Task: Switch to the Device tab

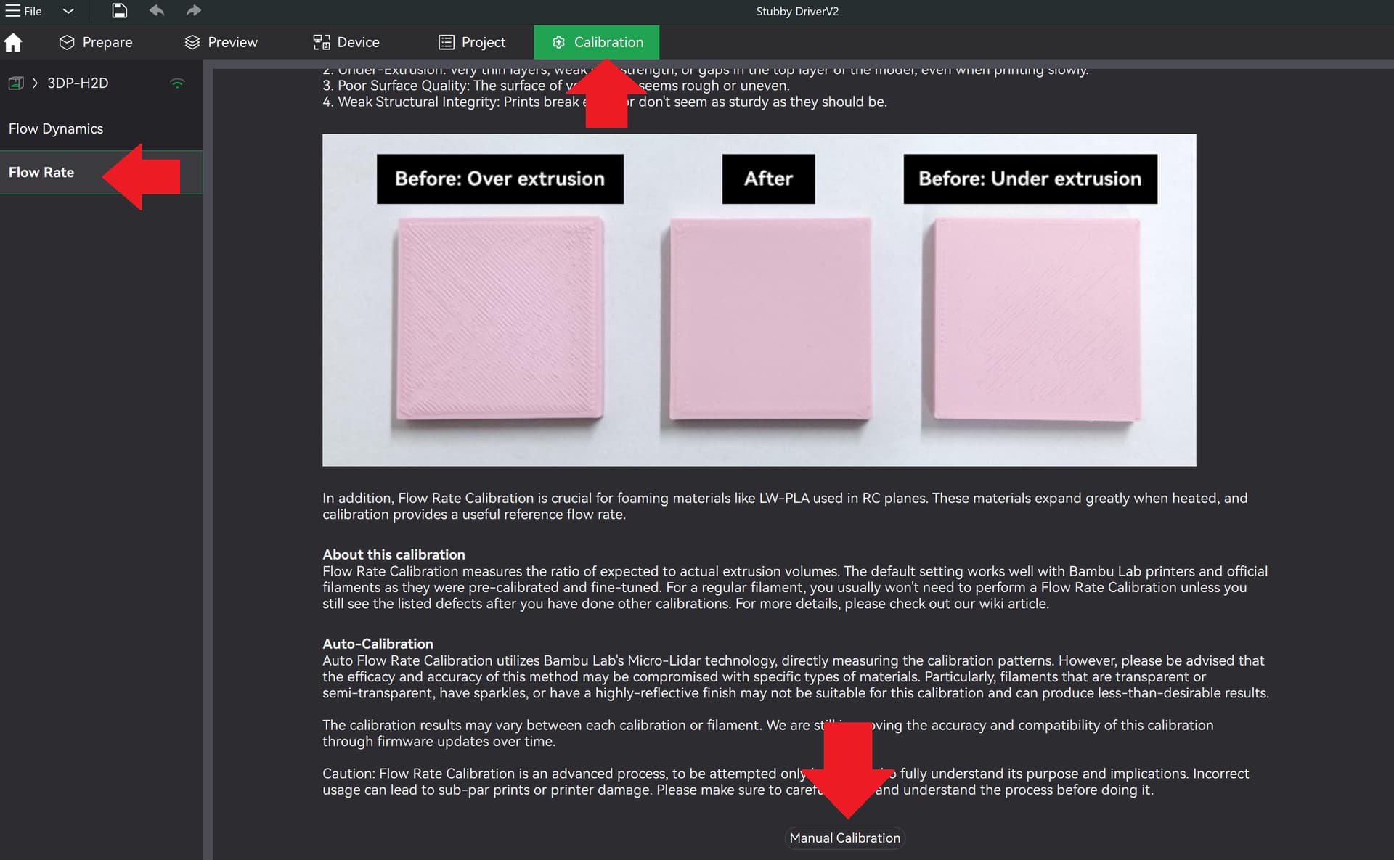Action: coord(346,42)
